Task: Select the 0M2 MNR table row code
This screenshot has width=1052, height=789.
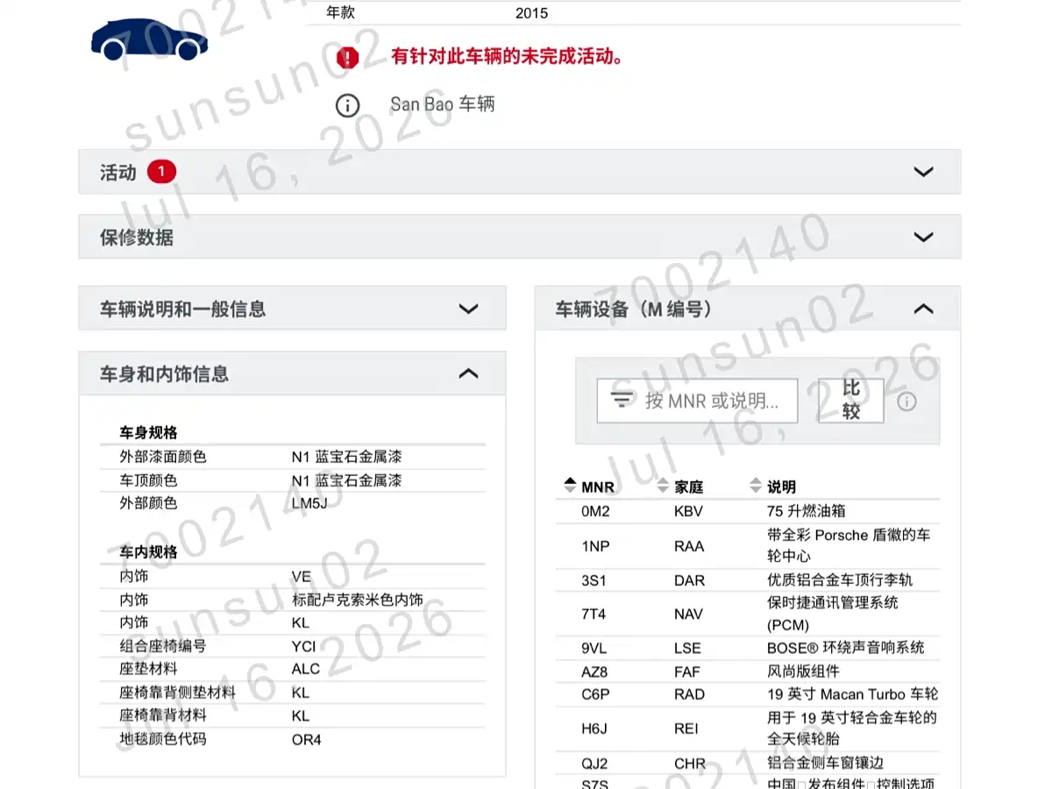Action: [x=595, y=511]
